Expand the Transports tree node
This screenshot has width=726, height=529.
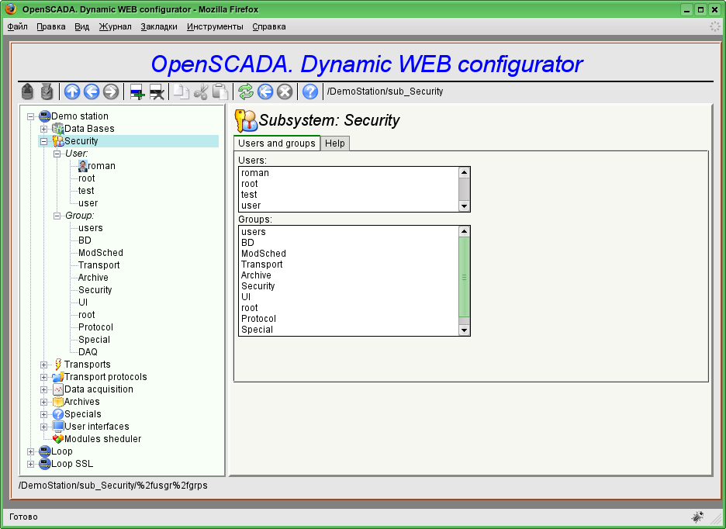(43, 365)
